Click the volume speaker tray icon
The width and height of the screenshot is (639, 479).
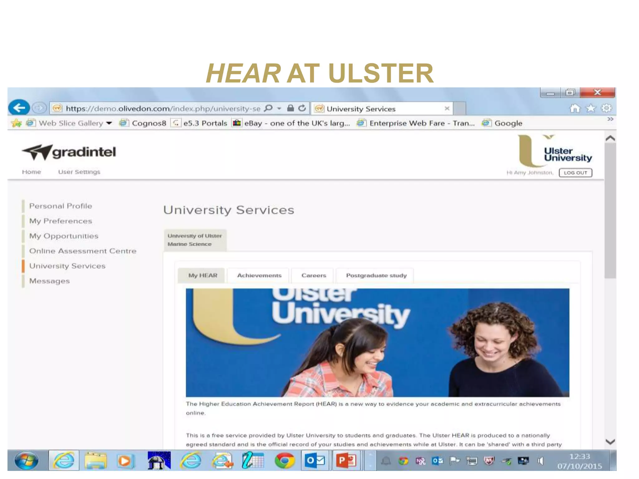pyautogui.click(x=540, y=461)
